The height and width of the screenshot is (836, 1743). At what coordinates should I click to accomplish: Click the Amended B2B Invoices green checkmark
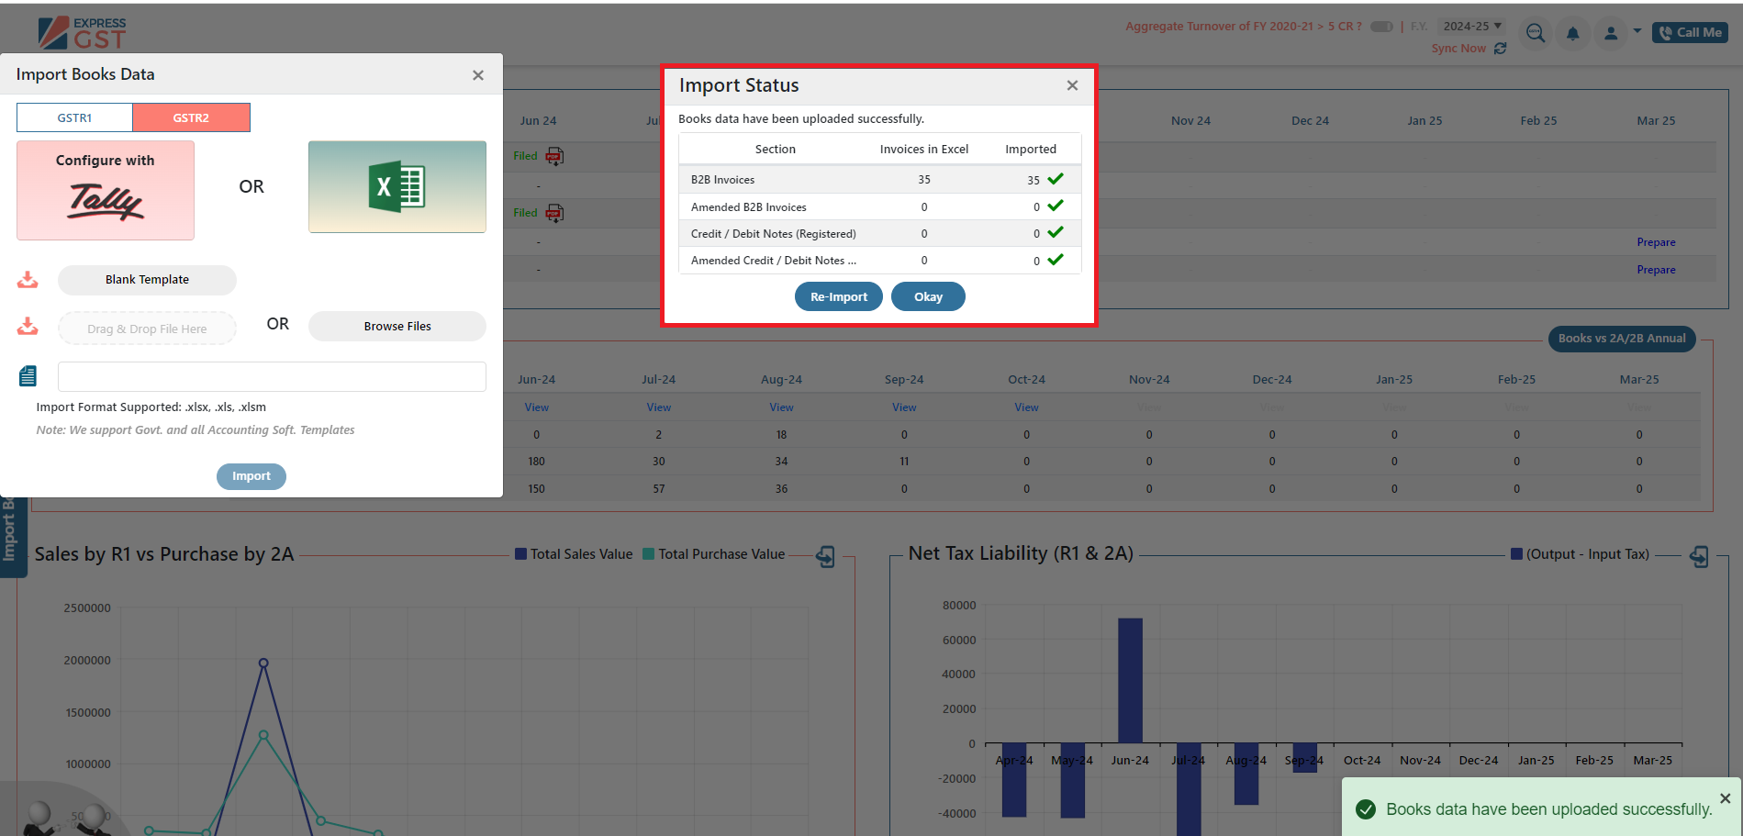click(x=1056, y=206)
